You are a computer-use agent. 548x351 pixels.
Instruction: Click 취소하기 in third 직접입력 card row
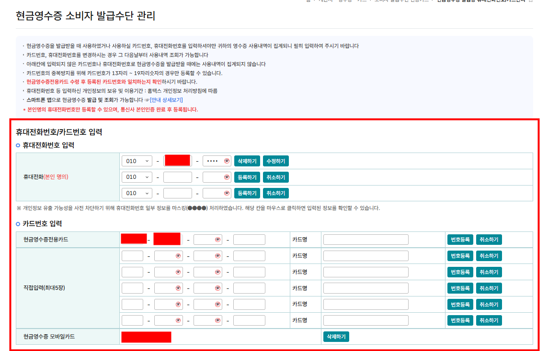point(489,288)
